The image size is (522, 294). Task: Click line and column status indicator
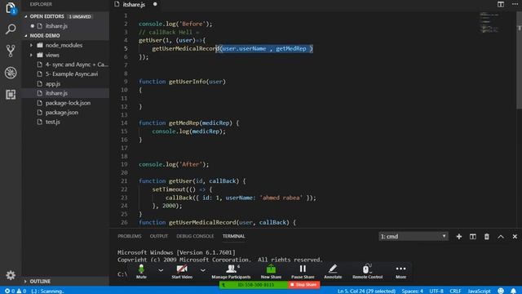366,291
